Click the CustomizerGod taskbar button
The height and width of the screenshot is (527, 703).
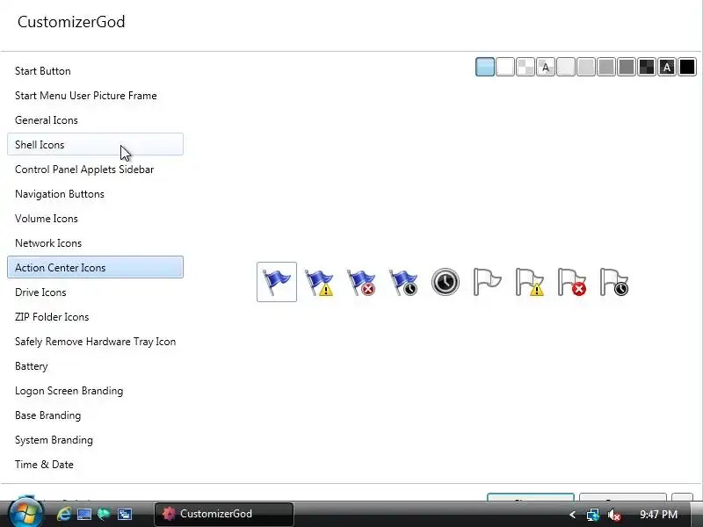tap(224, 514)
